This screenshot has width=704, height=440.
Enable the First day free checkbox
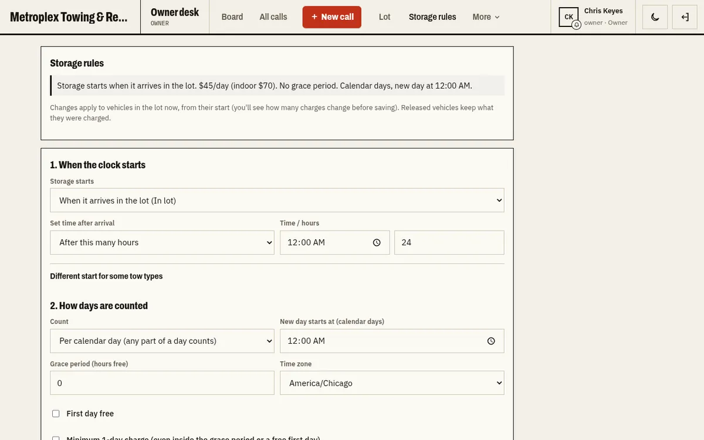pyautogui.click(x=56, y=414)
